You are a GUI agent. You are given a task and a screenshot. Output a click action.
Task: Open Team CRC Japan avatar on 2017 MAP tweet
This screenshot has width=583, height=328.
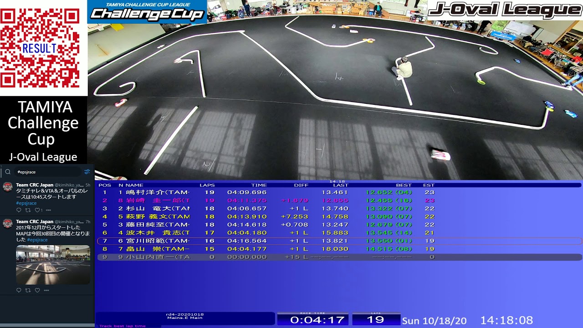[x=8, y=224]
